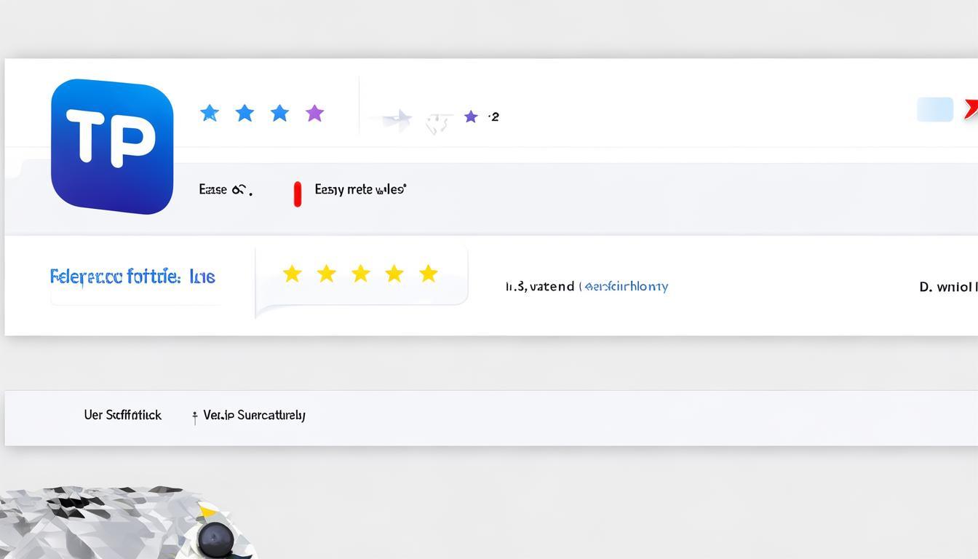
Task: Click the red arrow icon at right edge
Action: point(971,109)
